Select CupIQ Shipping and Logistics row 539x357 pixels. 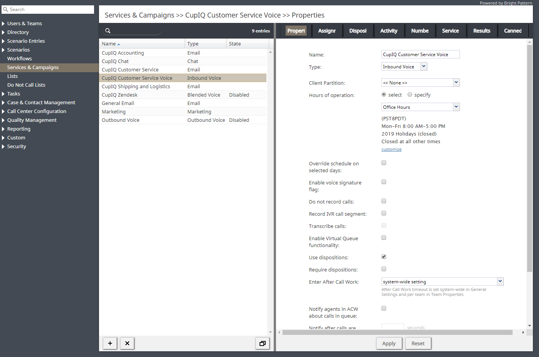point(183,86)
